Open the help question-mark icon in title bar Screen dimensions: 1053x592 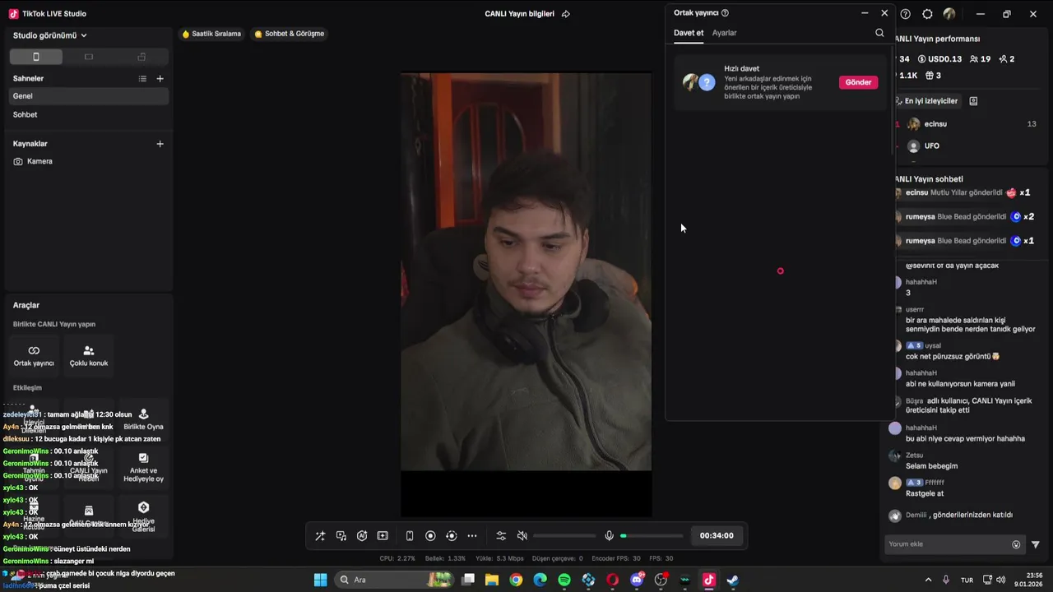pos(906,14)
